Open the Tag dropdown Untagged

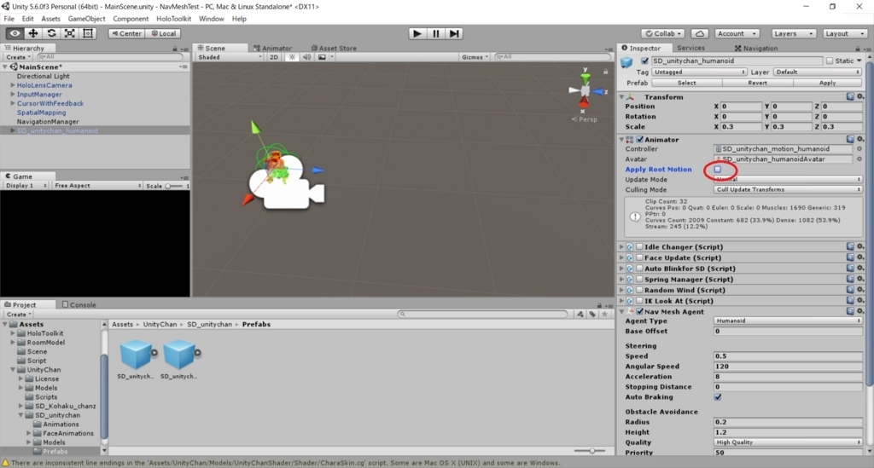pyautogui.click(x=699, y=72)
